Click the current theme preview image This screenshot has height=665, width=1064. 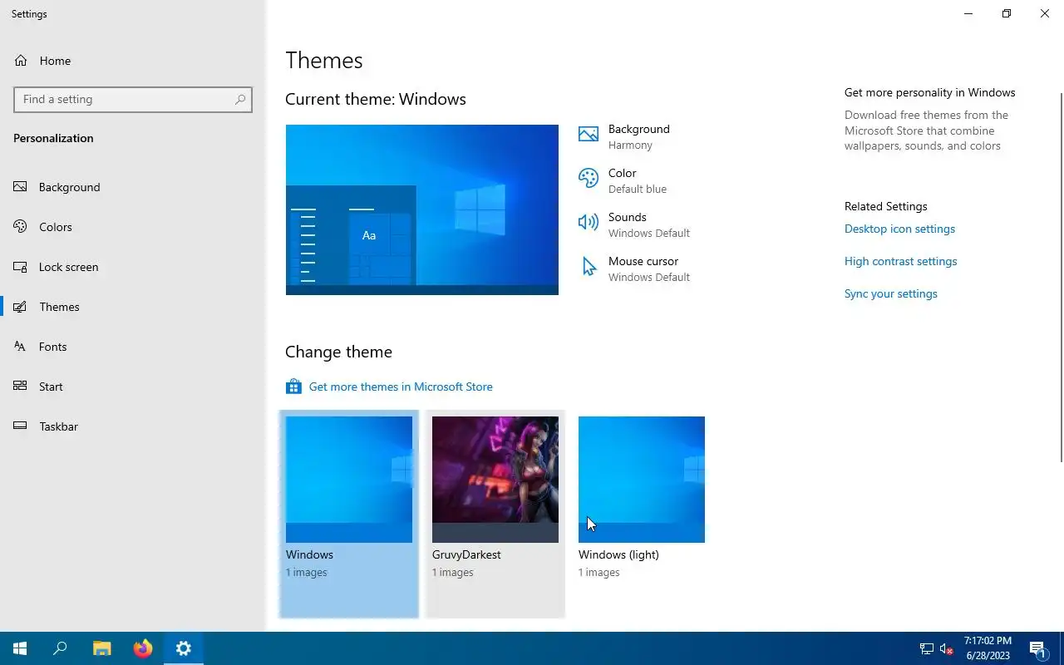click(x=422, y=209)
